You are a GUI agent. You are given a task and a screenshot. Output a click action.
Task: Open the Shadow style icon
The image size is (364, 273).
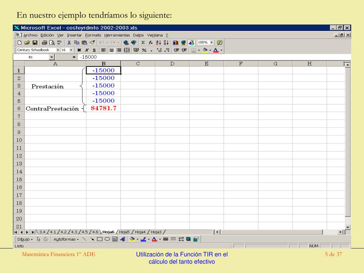click(188, 239)
